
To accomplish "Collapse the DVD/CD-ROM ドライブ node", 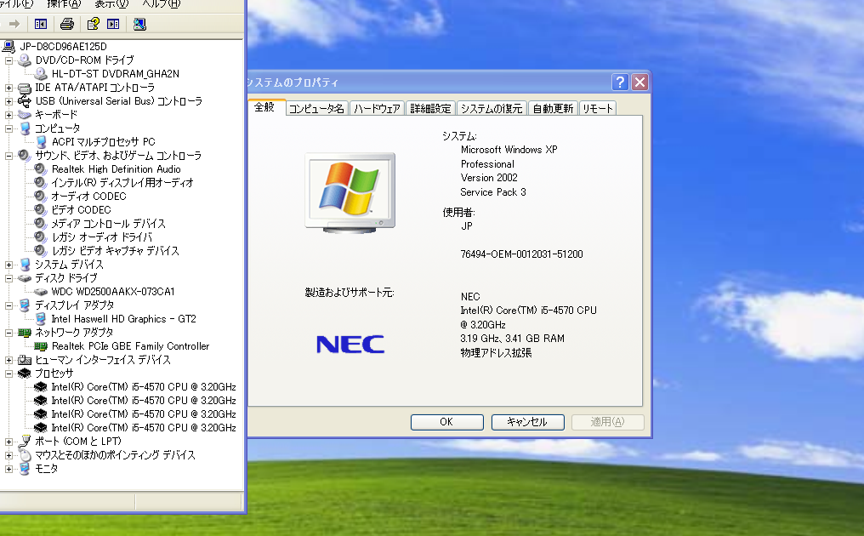I will pyautogui.click(x=9, y=60).
